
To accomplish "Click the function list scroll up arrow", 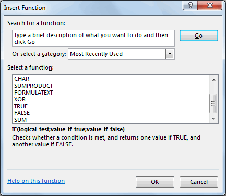I will pyautogui.click(x=213, y=80).
